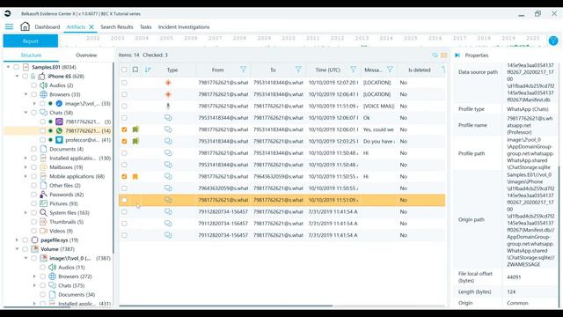
Task: Click Safari icon on image:\2\vol browser item
Action: coord(59,104)
